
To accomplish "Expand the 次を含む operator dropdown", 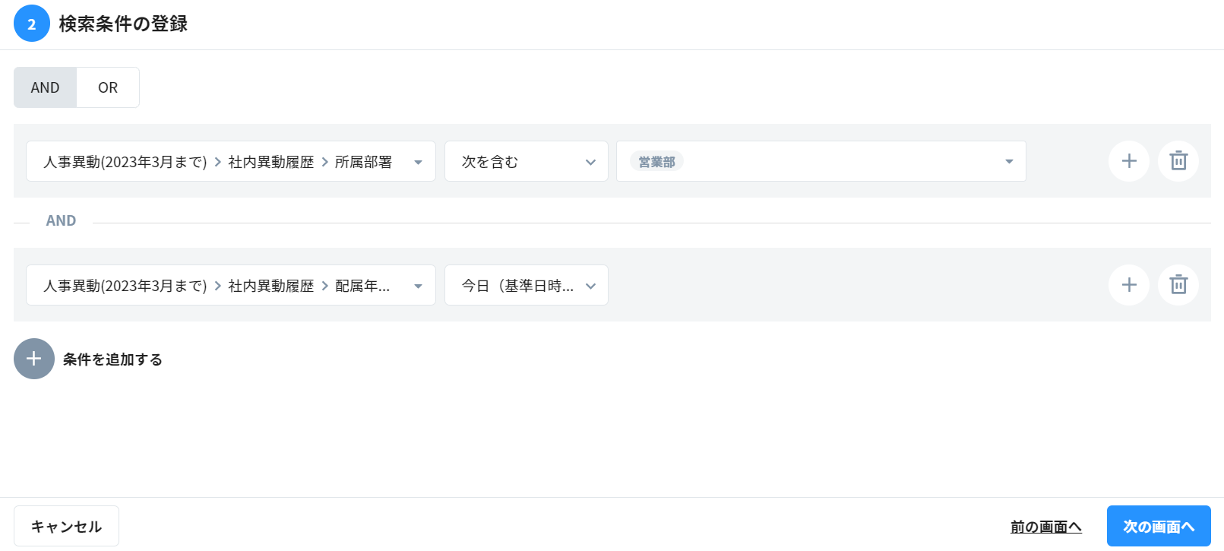I will 526,161.
